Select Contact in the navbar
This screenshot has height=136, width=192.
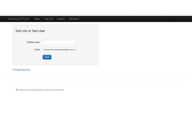coord(61,19)
